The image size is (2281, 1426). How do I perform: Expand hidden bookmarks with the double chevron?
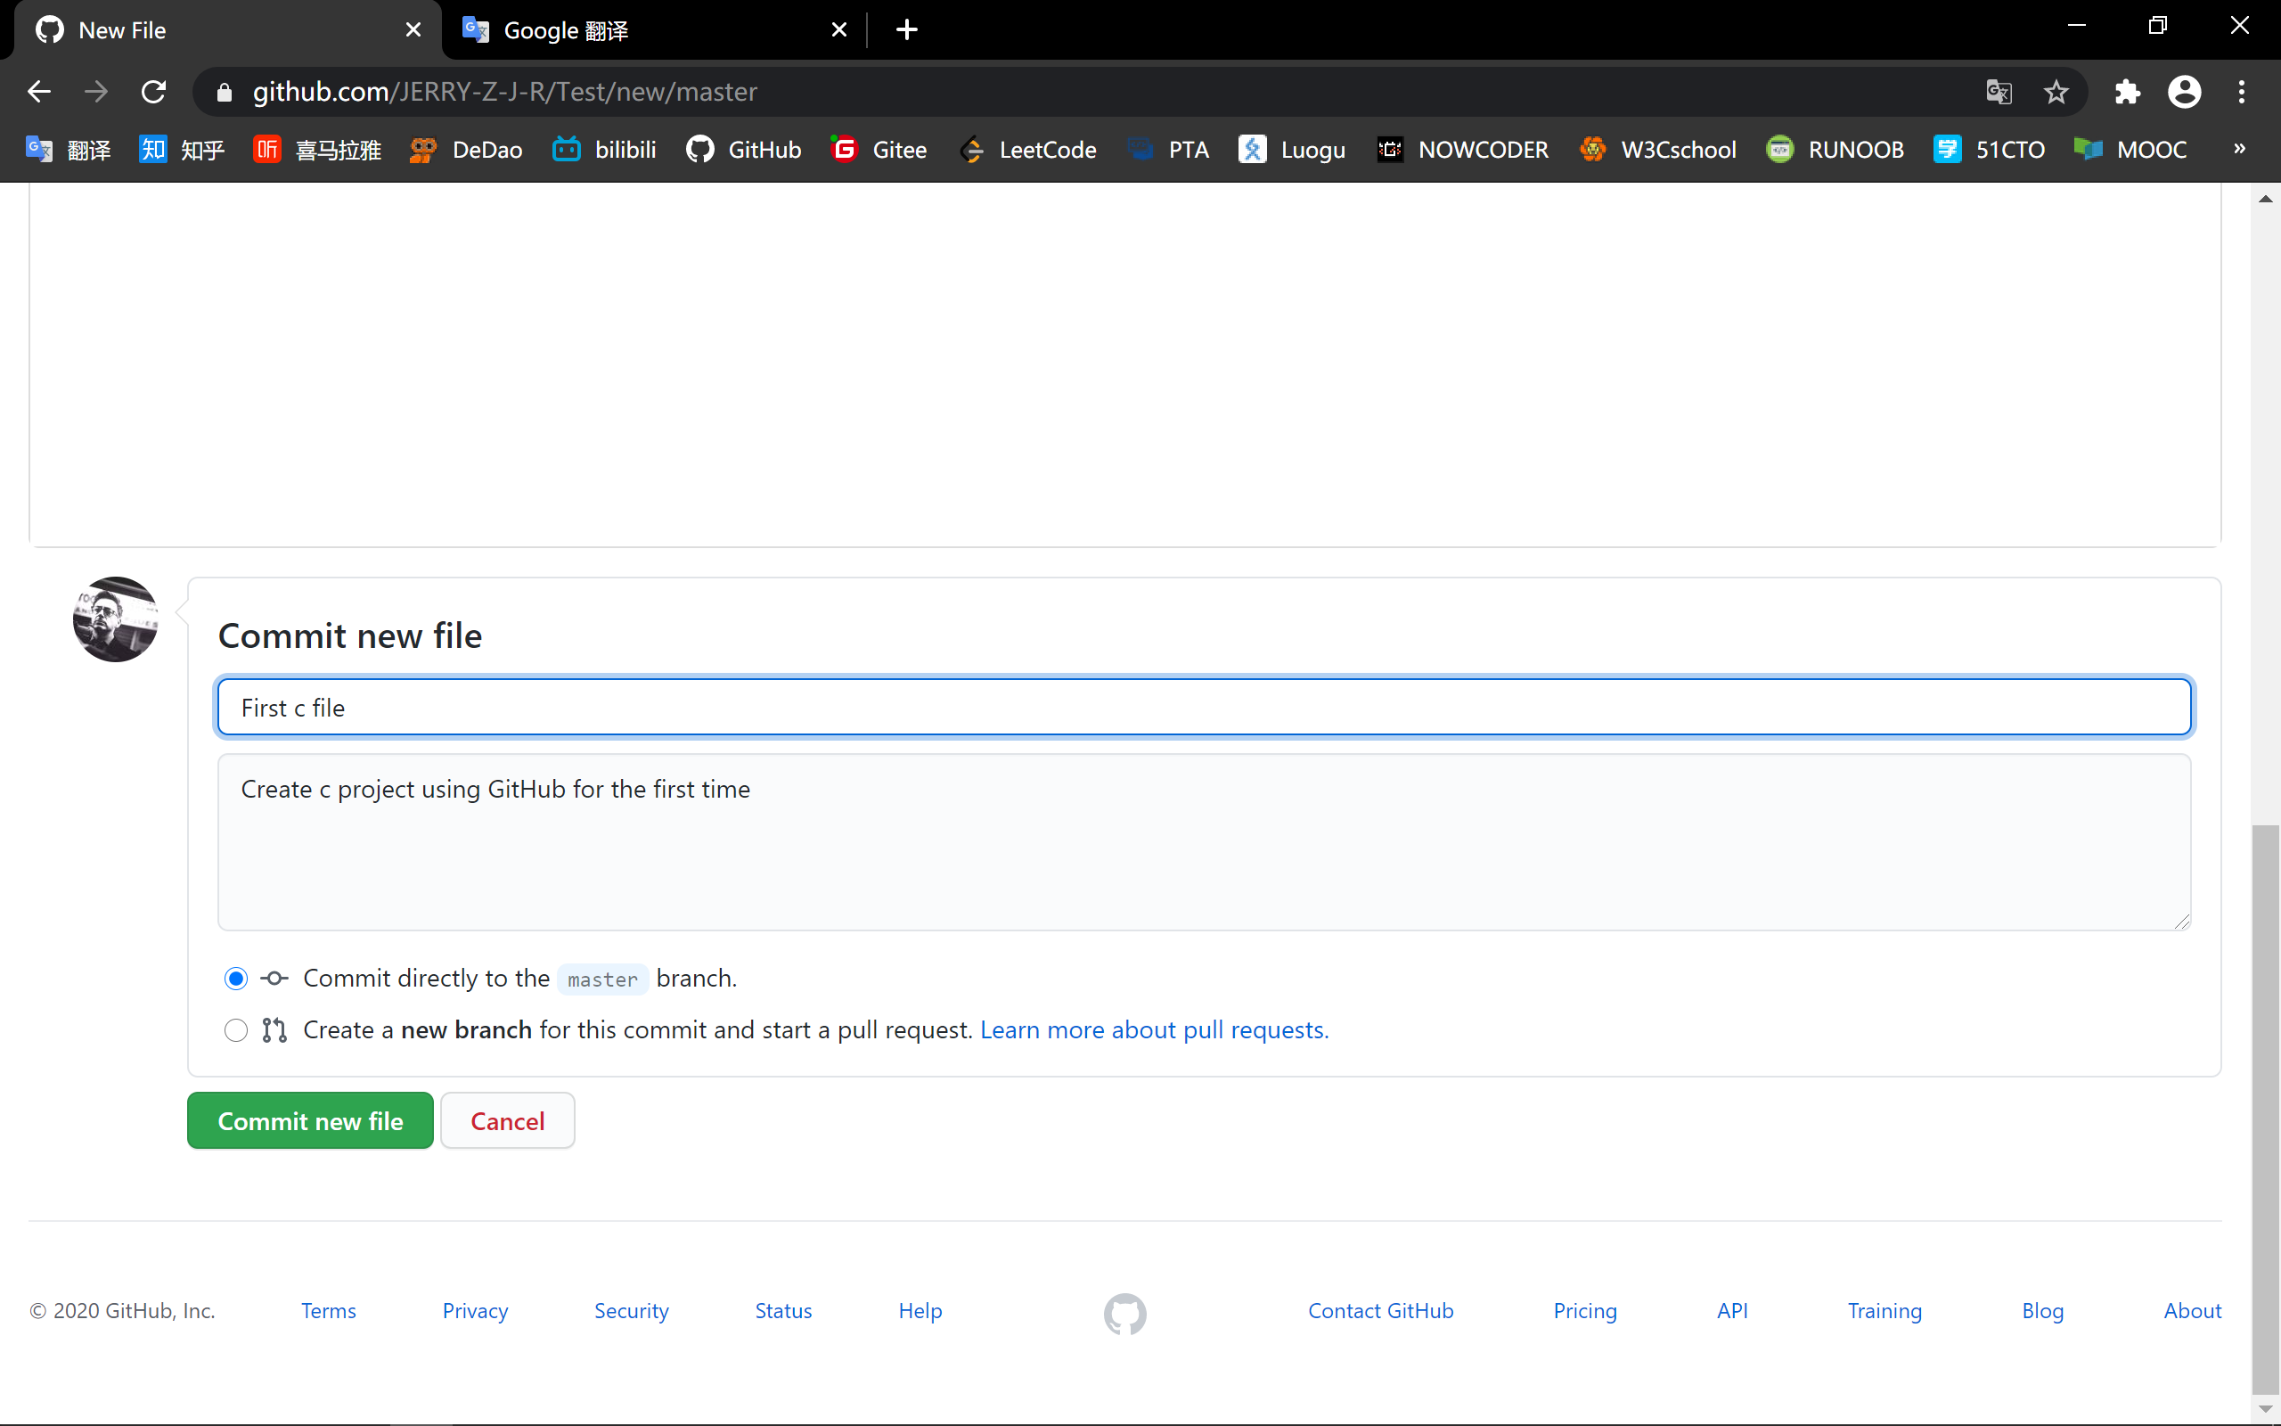point(2239,149)
